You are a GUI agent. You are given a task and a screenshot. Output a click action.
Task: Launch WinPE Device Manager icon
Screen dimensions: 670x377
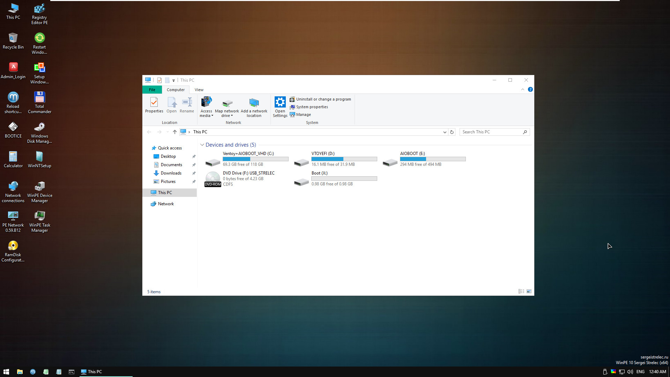[x=39, y=192]
